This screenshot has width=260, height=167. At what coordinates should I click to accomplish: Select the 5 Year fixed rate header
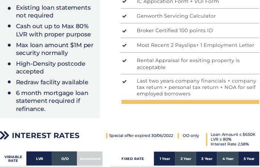pyautogui.click(x=249, y=158)
